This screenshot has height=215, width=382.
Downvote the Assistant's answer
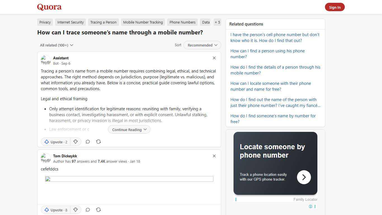(x=76, y=142)
